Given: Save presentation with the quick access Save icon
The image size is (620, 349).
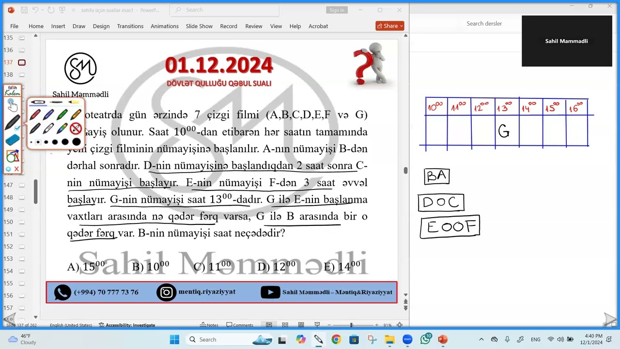Looking at the screenshot, I should [23, 10].
